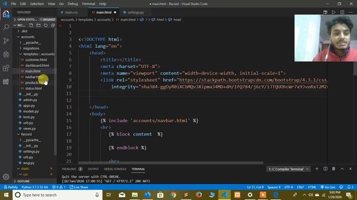Click the Type here to search box
The image size is (357, 200).
57,195
